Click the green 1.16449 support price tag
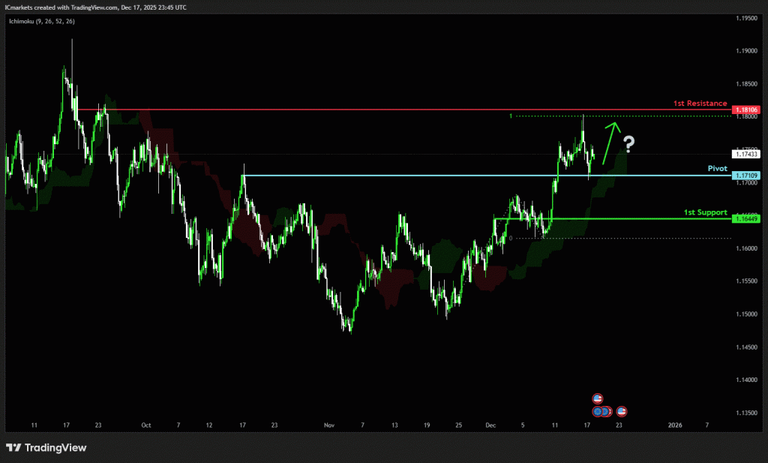 [x=747, y=219]
